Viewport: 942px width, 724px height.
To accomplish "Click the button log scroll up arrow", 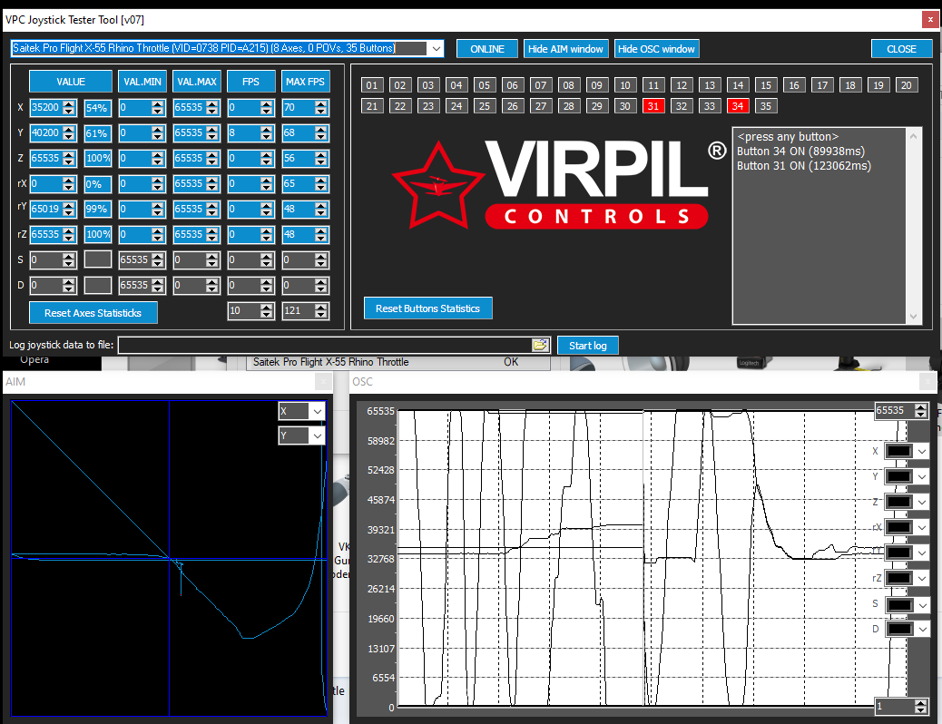I will coord(913,136).
